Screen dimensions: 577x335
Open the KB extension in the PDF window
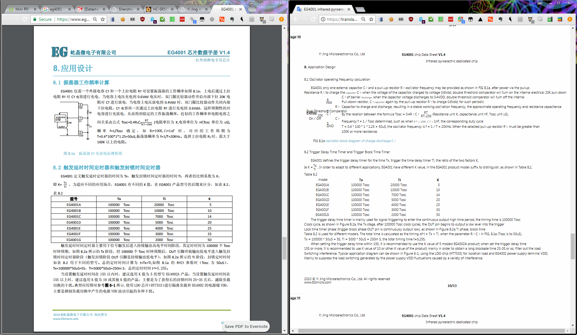tap(133, 19)
